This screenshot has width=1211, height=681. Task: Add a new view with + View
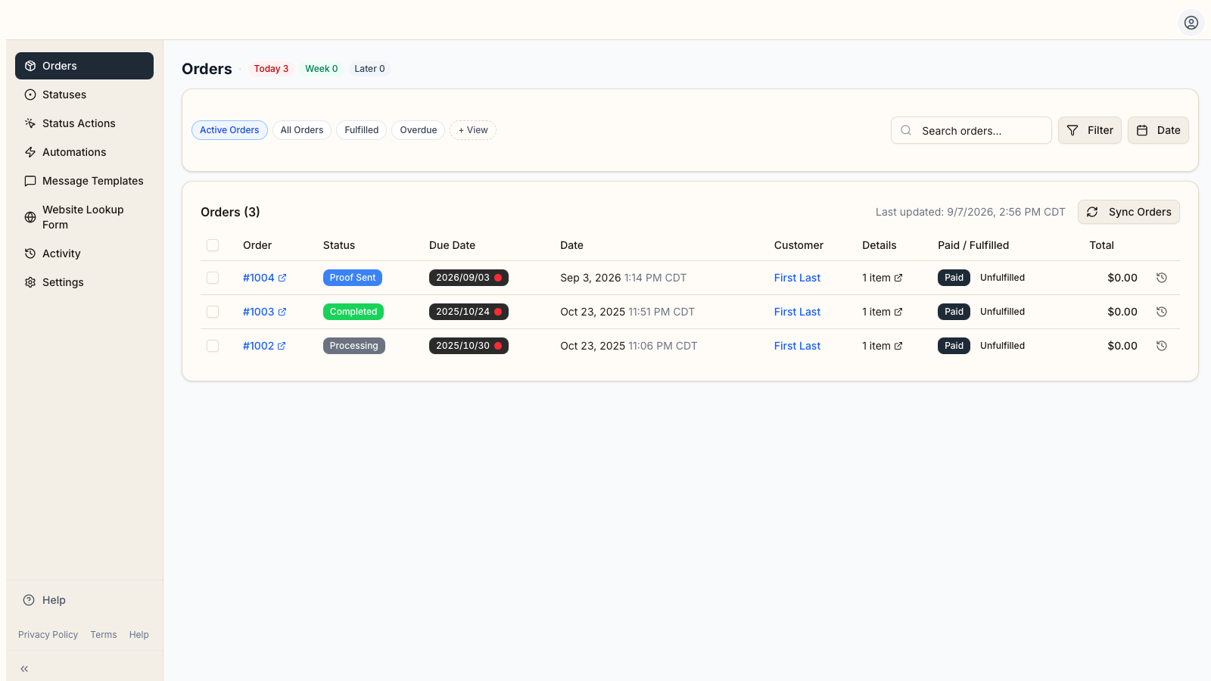(473, 130)
